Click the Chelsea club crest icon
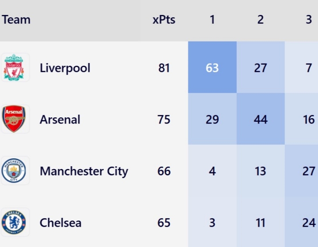The image size is (318, 247). tap(15, 222)
